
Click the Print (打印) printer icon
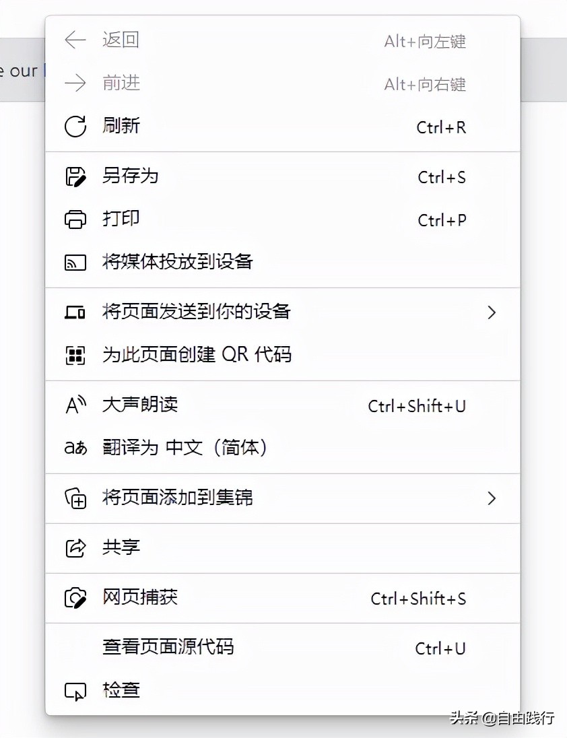coord(75,219)
